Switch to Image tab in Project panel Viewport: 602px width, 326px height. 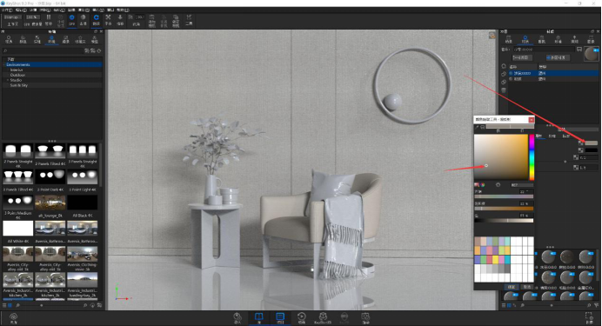(x=591, y=39)
